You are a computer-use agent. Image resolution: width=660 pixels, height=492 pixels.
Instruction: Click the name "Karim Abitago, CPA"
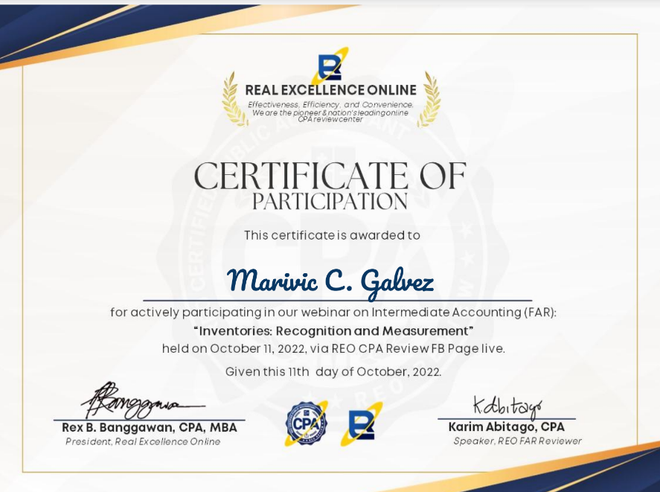click(x=507, y=426)
